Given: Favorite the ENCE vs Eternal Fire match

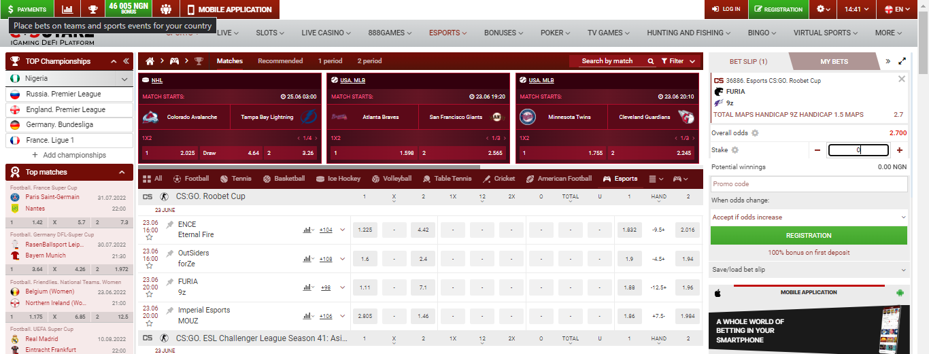Looking at the screenshot, I should (149, 238).
